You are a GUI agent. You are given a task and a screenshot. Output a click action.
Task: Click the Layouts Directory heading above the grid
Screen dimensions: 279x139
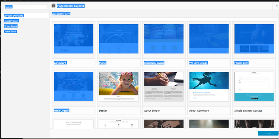61,14
